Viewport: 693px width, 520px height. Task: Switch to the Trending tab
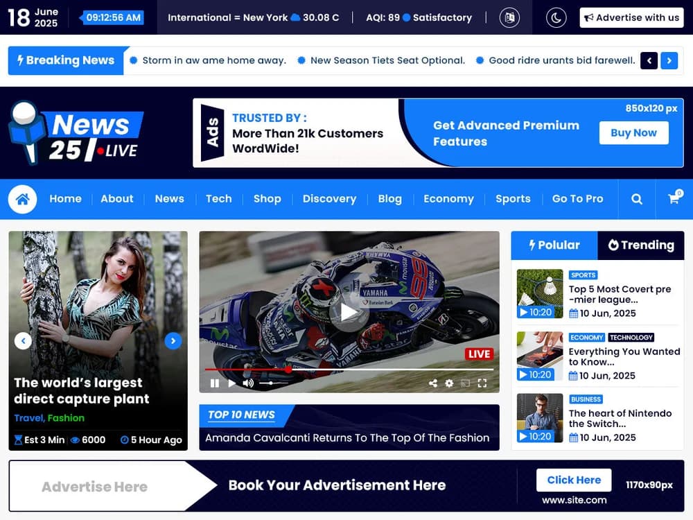pyautogui.click(x=641, y=245)
